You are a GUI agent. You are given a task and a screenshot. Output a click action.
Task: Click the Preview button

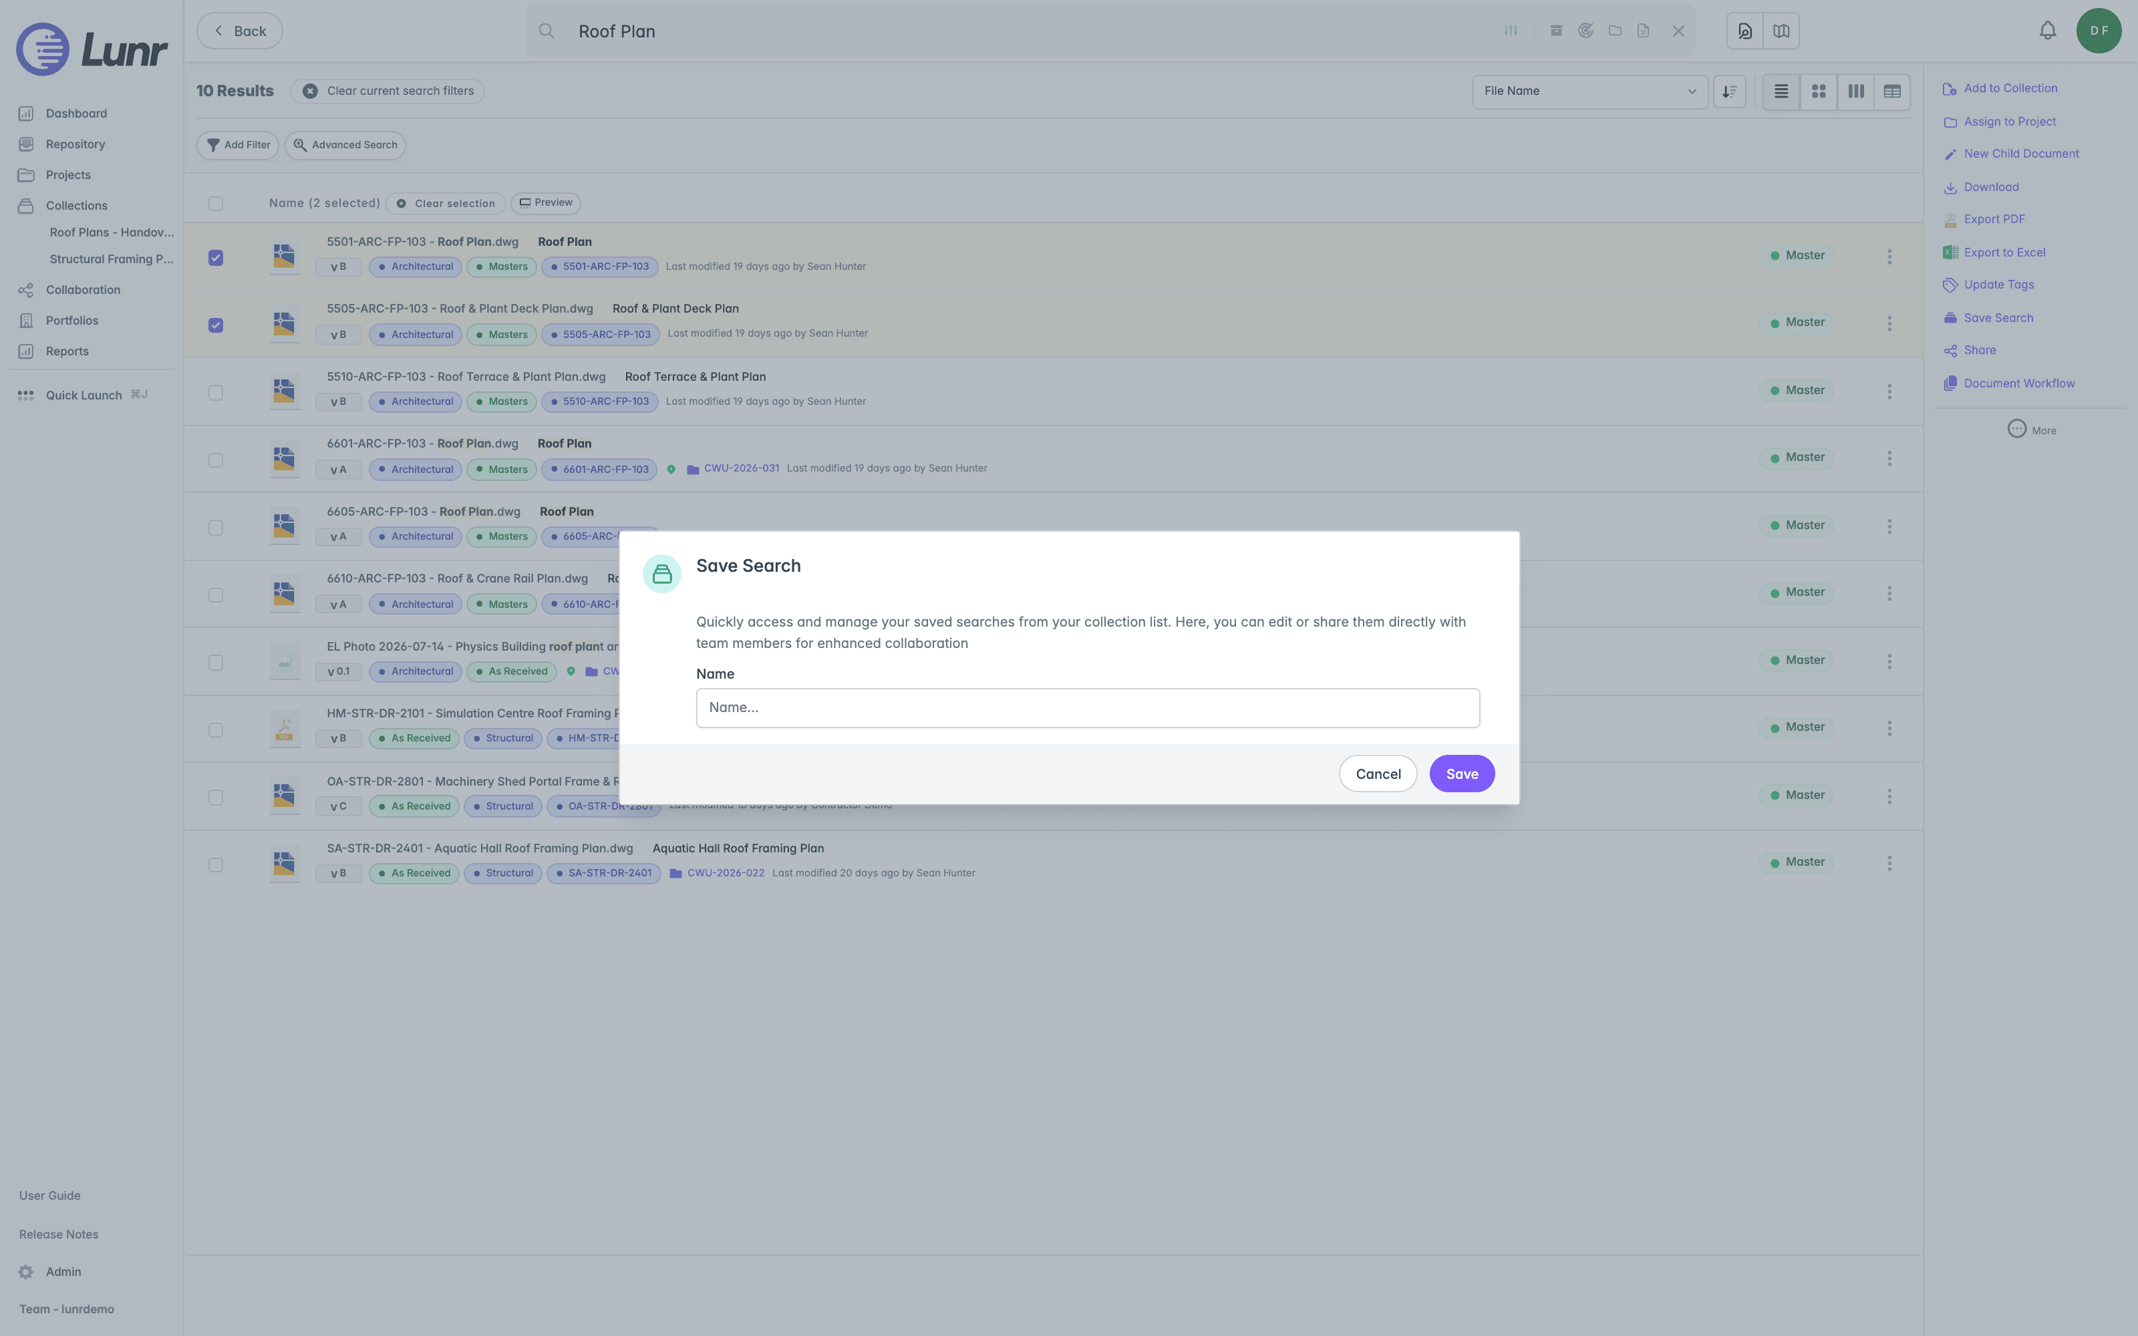(x=545, y=203)
